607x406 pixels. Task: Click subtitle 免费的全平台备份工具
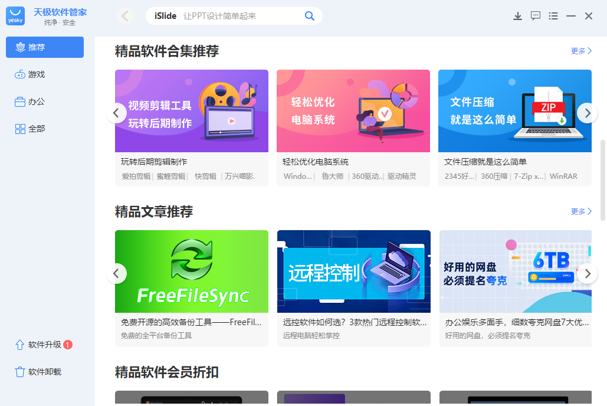(156, 336)
